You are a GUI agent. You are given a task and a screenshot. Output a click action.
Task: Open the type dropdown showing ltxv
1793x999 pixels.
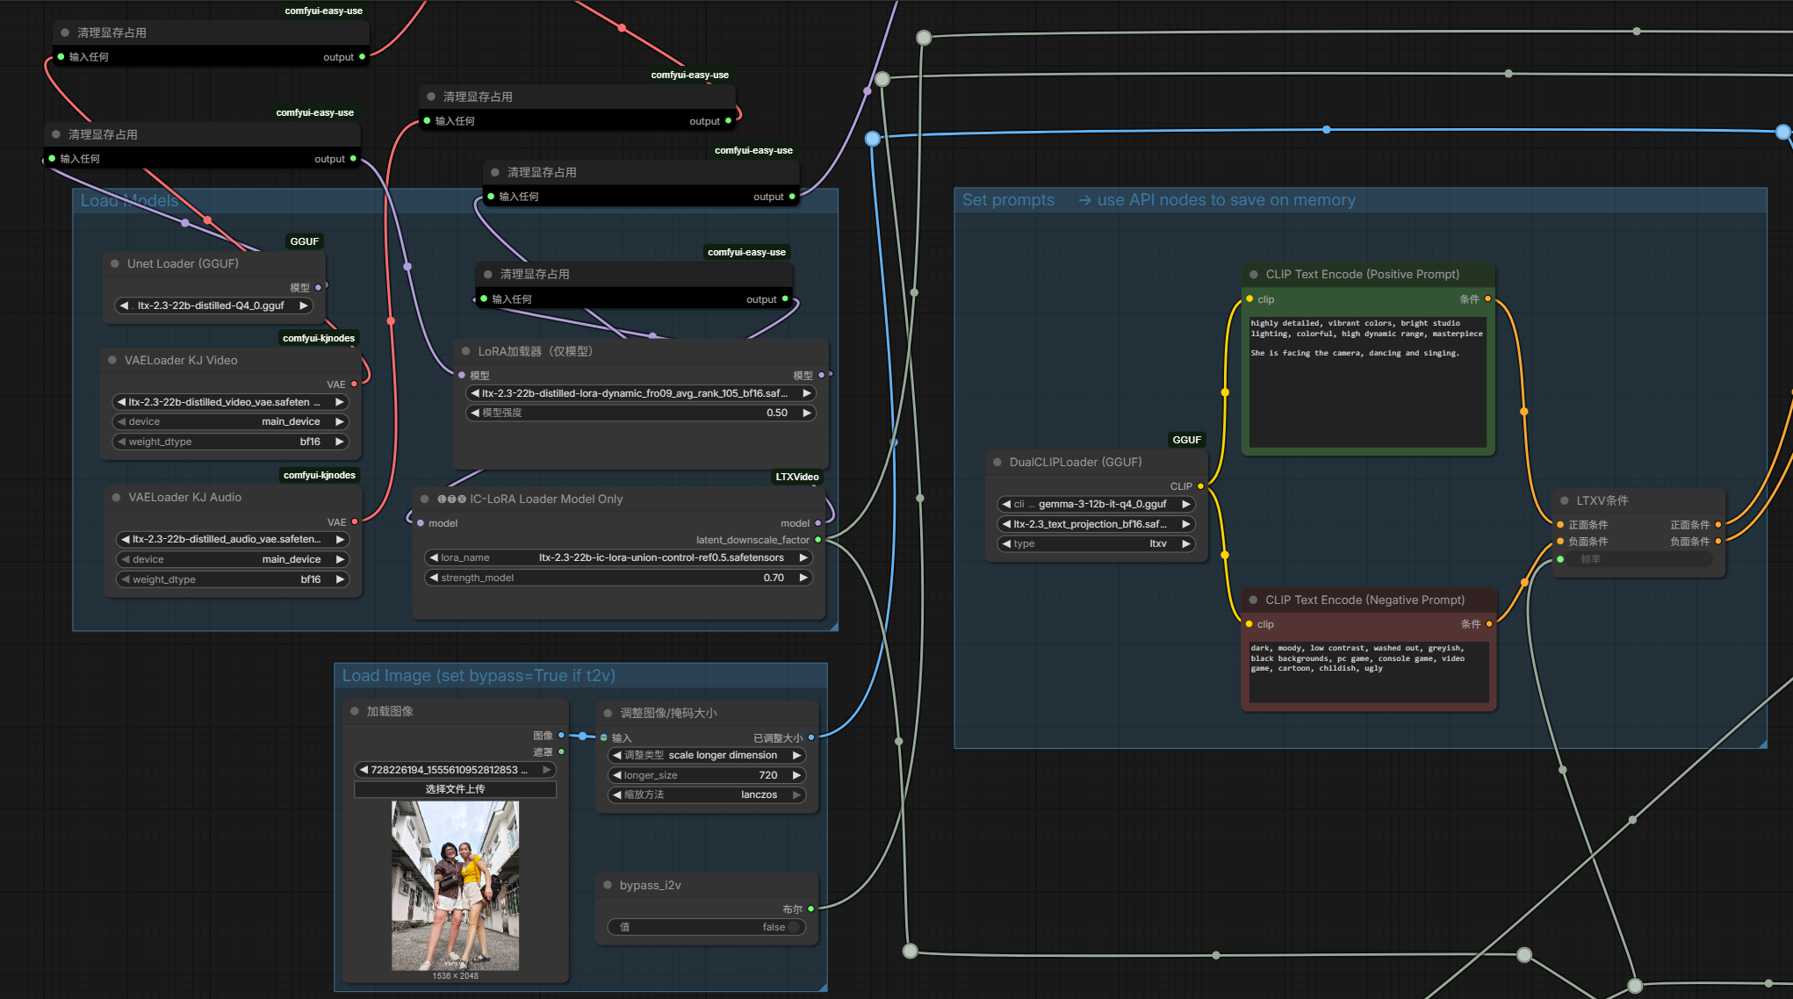(1097, 543)
